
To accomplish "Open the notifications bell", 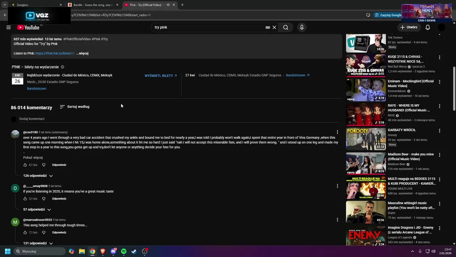I will (x=428, y=27).
